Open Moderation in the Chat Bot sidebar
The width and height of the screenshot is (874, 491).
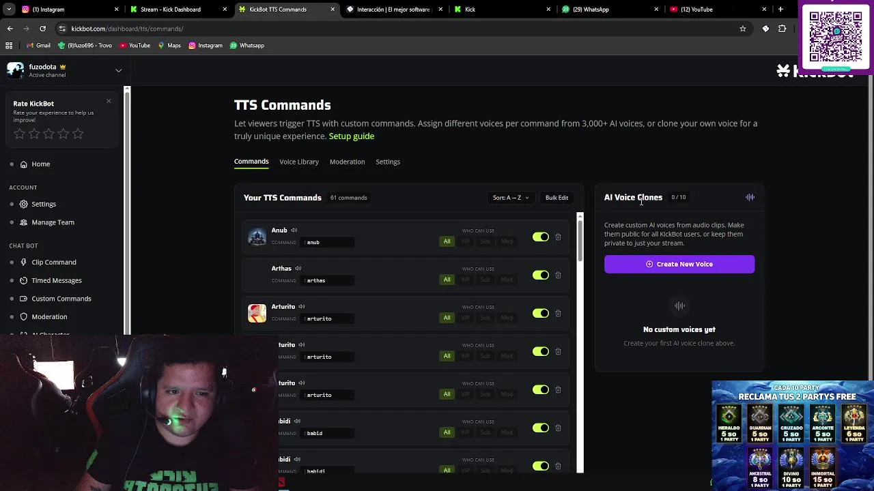49,317
